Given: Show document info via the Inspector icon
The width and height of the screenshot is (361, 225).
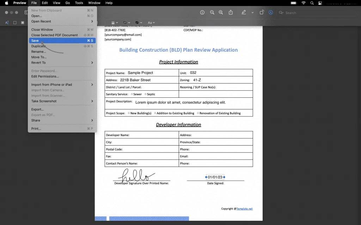Looking at the screenshot, I should point(202,12).
